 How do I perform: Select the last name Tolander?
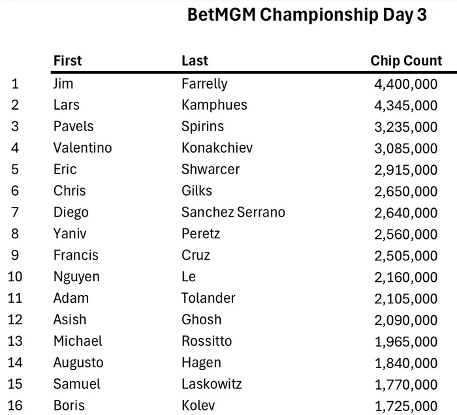210,298
